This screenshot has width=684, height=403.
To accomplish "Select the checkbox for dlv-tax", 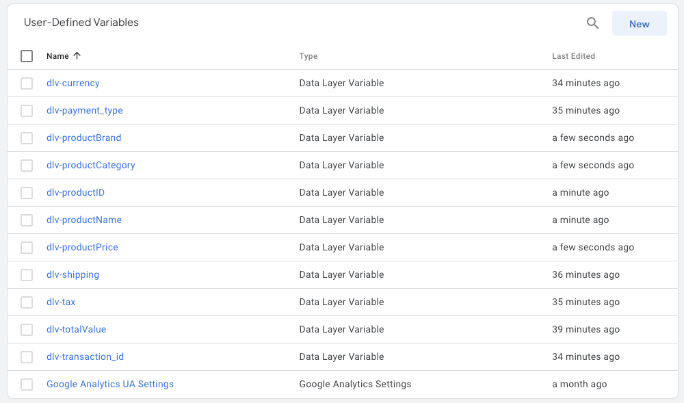I will pos(27,302).
